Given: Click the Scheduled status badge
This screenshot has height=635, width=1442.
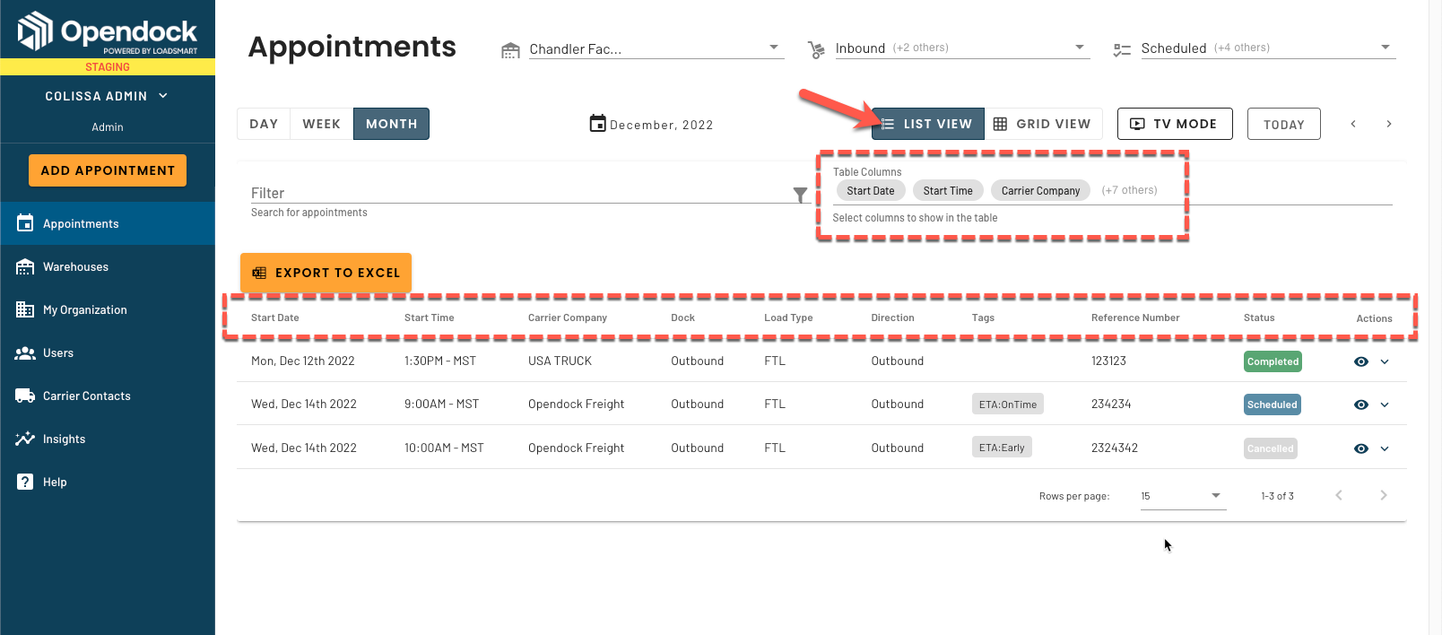Looking at the screenshot, I should 1272,404.
